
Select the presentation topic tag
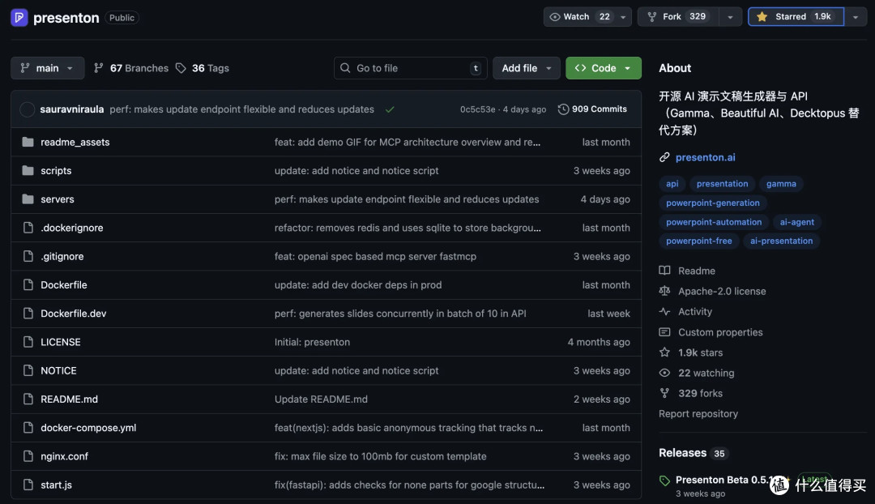click(x=722, y=184)
